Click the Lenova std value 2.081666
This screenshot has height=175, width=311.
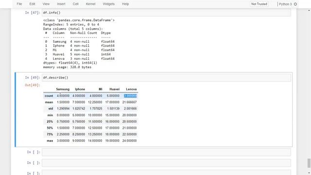pos(130,108)
